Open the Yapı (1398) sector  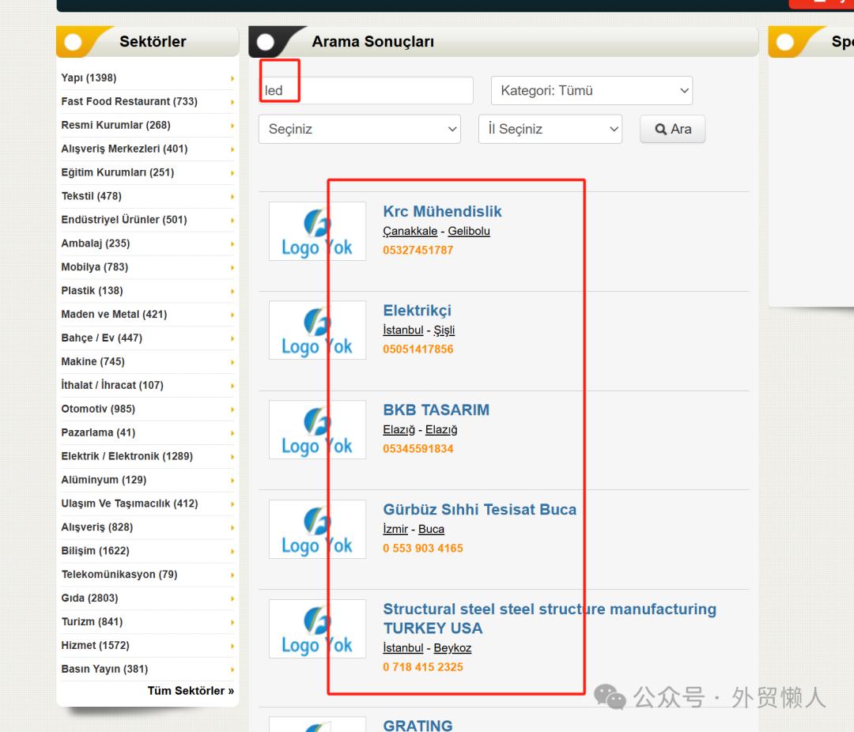pyautogui.click(x=89, y=78)
